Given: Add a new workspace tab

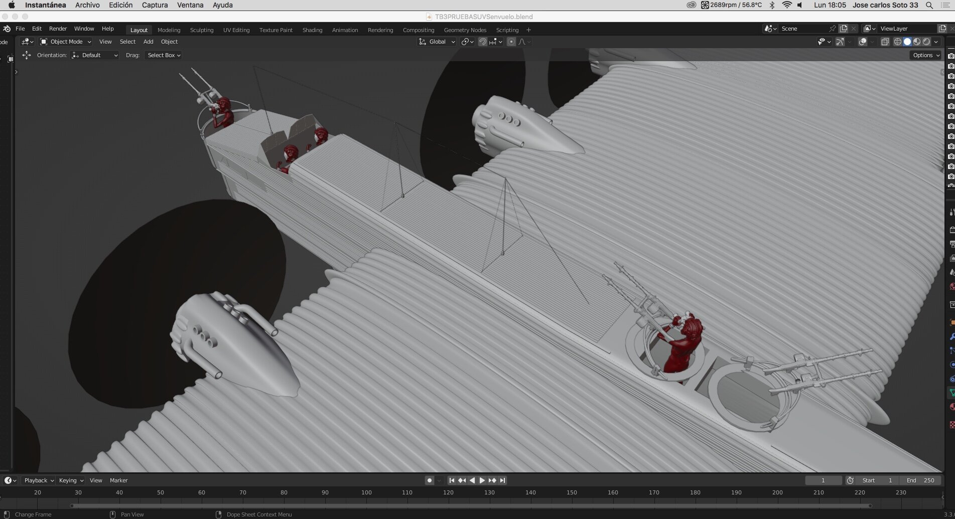Looking at the screenshot, I should click(x=528, y=30).
